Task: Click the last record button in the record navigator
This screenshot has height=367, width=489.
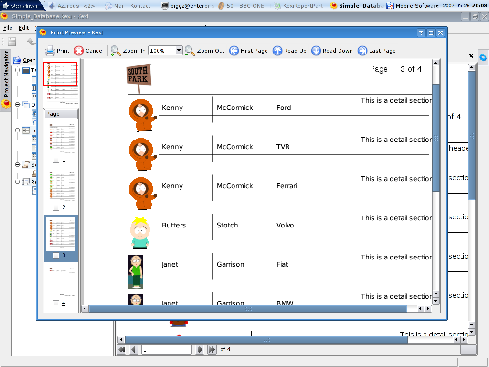Action: [212, 349]
